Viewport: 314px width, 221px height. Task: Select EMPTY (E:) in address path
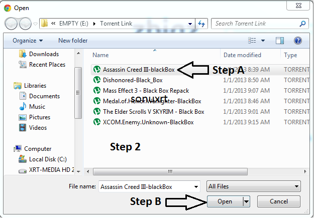point(73,24)
